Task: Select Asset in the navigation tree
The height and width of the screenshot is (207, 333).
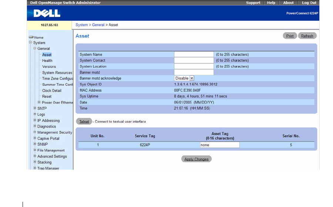Action: (x=47, y=55)
